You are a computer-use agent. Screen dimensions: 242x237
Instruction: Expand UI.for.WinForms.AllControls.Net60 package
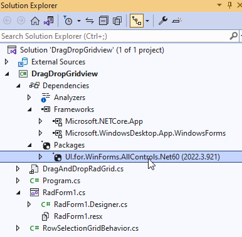click(40, 157)
